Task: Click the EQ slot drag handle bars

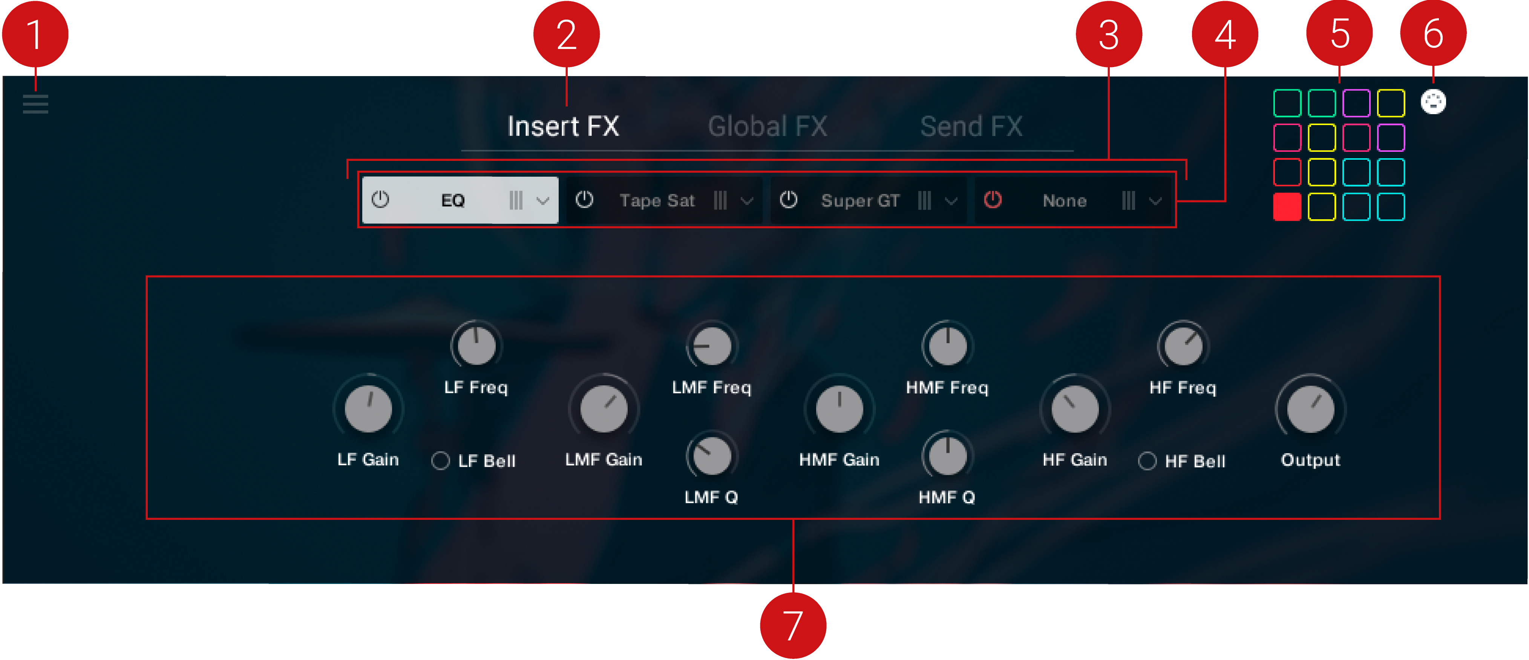Action: click(516, 200)
